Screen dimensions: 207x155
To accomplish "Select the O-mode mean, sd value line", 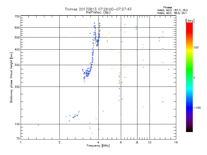I will coord(172,10).
